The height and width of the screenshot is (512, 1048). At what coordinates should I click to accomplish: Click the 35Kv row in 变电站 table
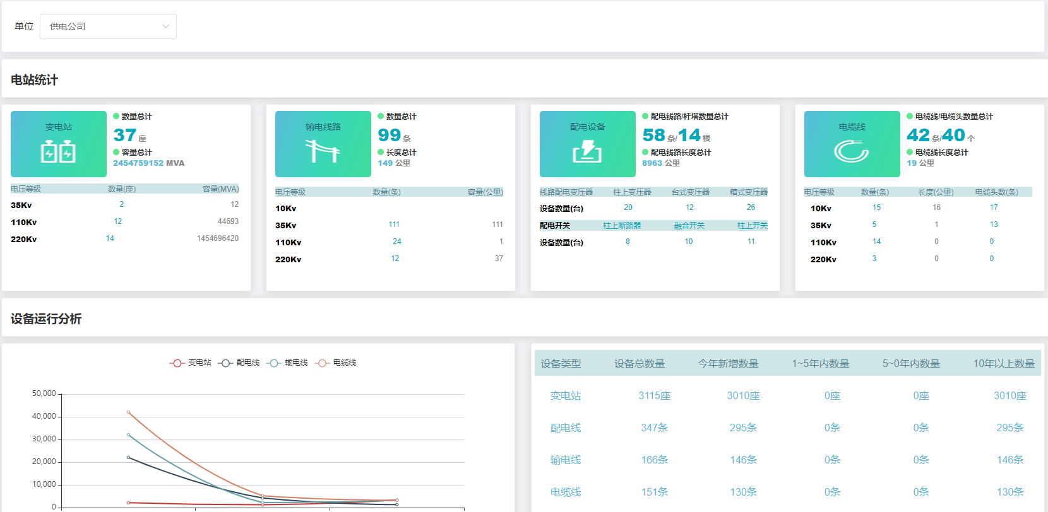click(125, 205)
